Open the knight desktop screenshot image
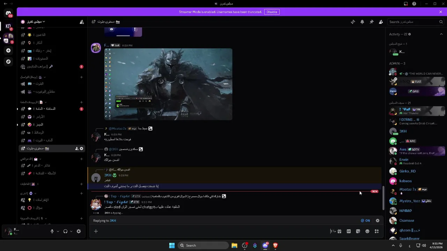 tap(168, 84)
